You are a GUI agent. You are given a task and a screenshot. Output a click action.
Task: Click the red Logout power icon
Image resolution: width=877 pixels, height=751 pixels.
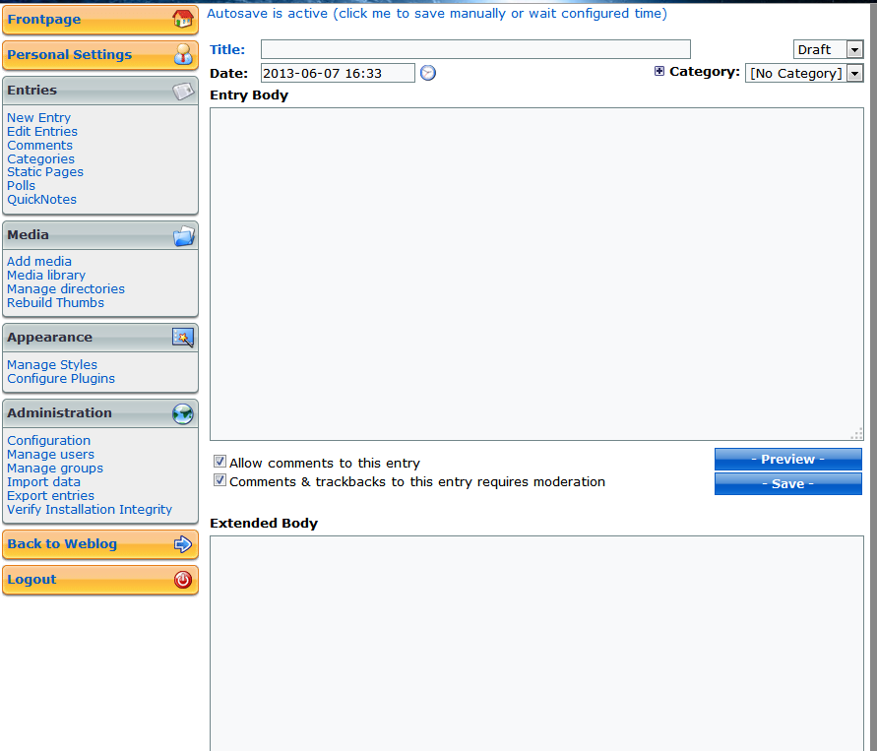click(183, 580)
